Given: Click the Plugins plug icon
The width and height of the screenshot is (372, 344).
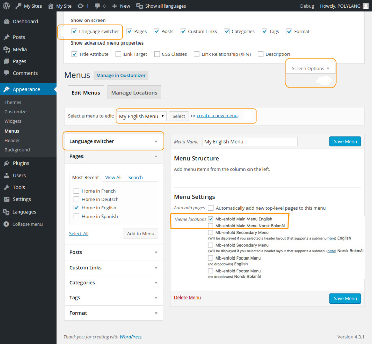Looking at the screenshot, I should (x=7, y=163).
